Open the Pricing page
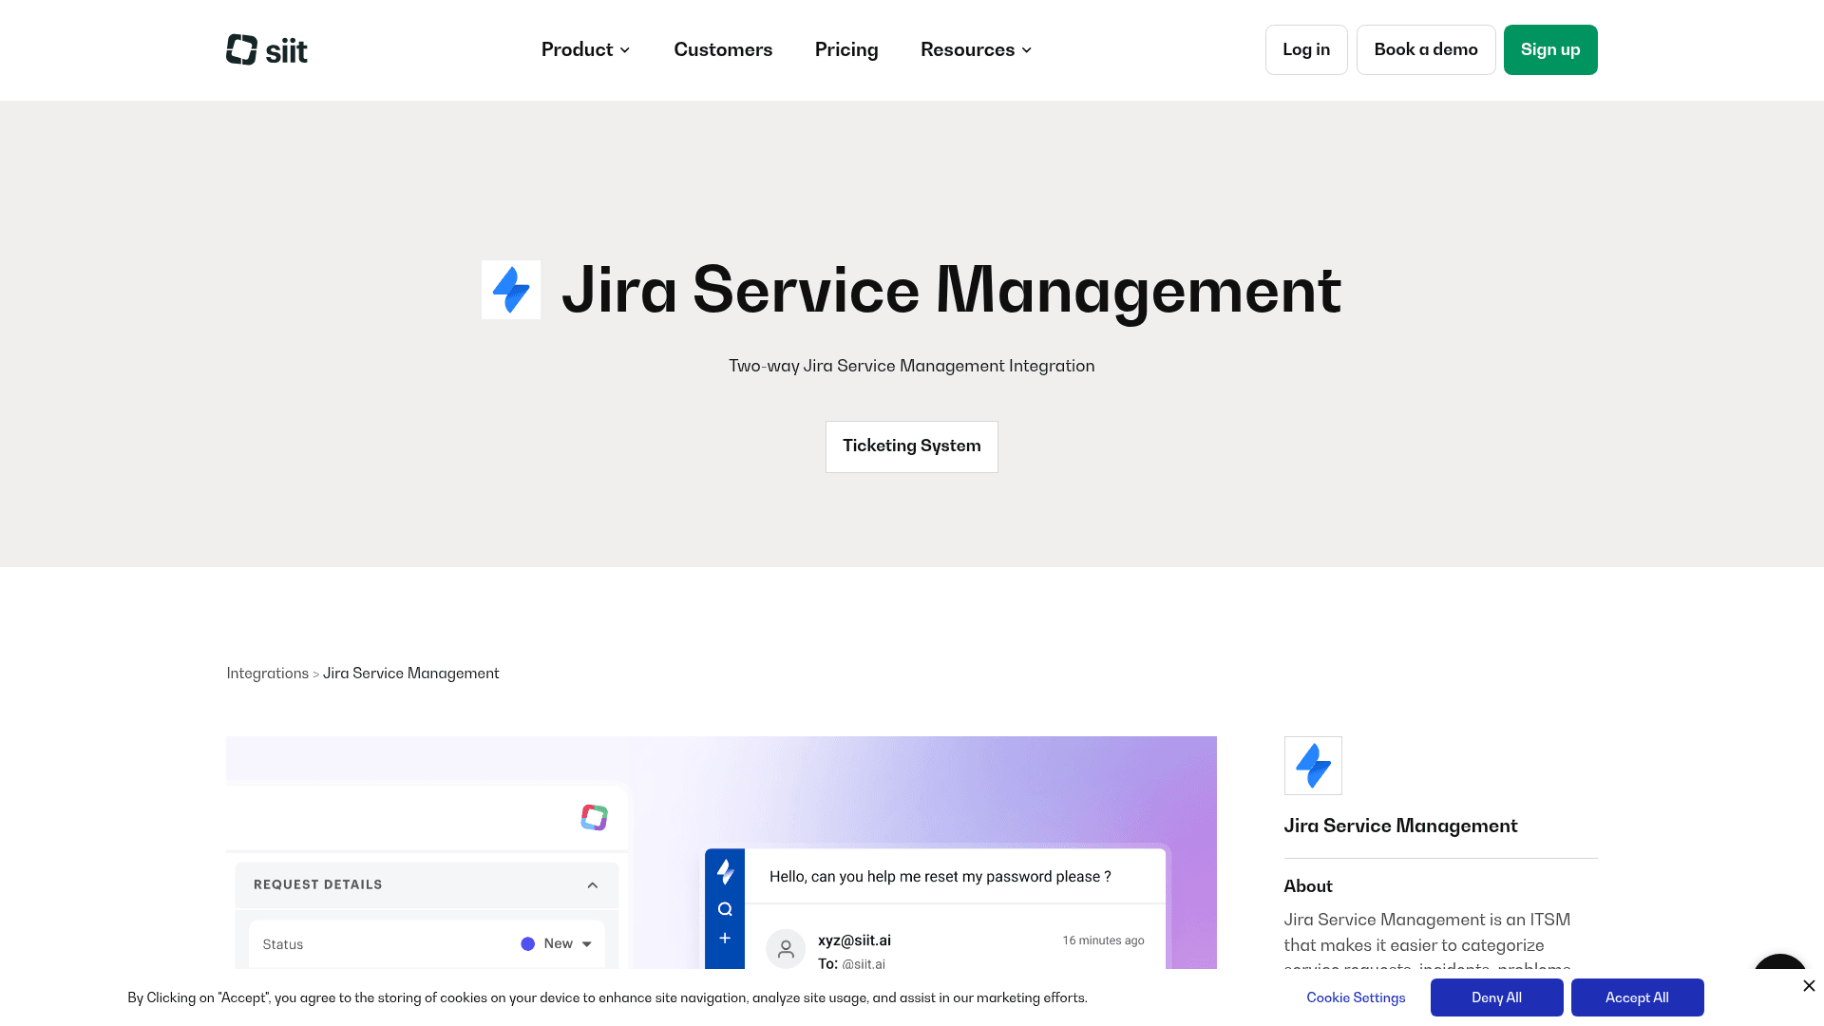The image size is (1824, 1026). (846, 49)
